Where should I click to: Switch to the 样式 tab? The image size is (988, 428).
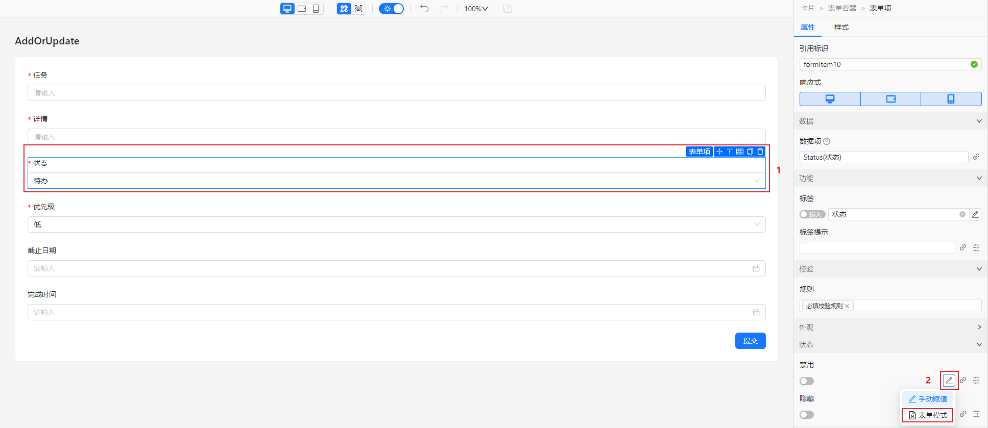841,27
